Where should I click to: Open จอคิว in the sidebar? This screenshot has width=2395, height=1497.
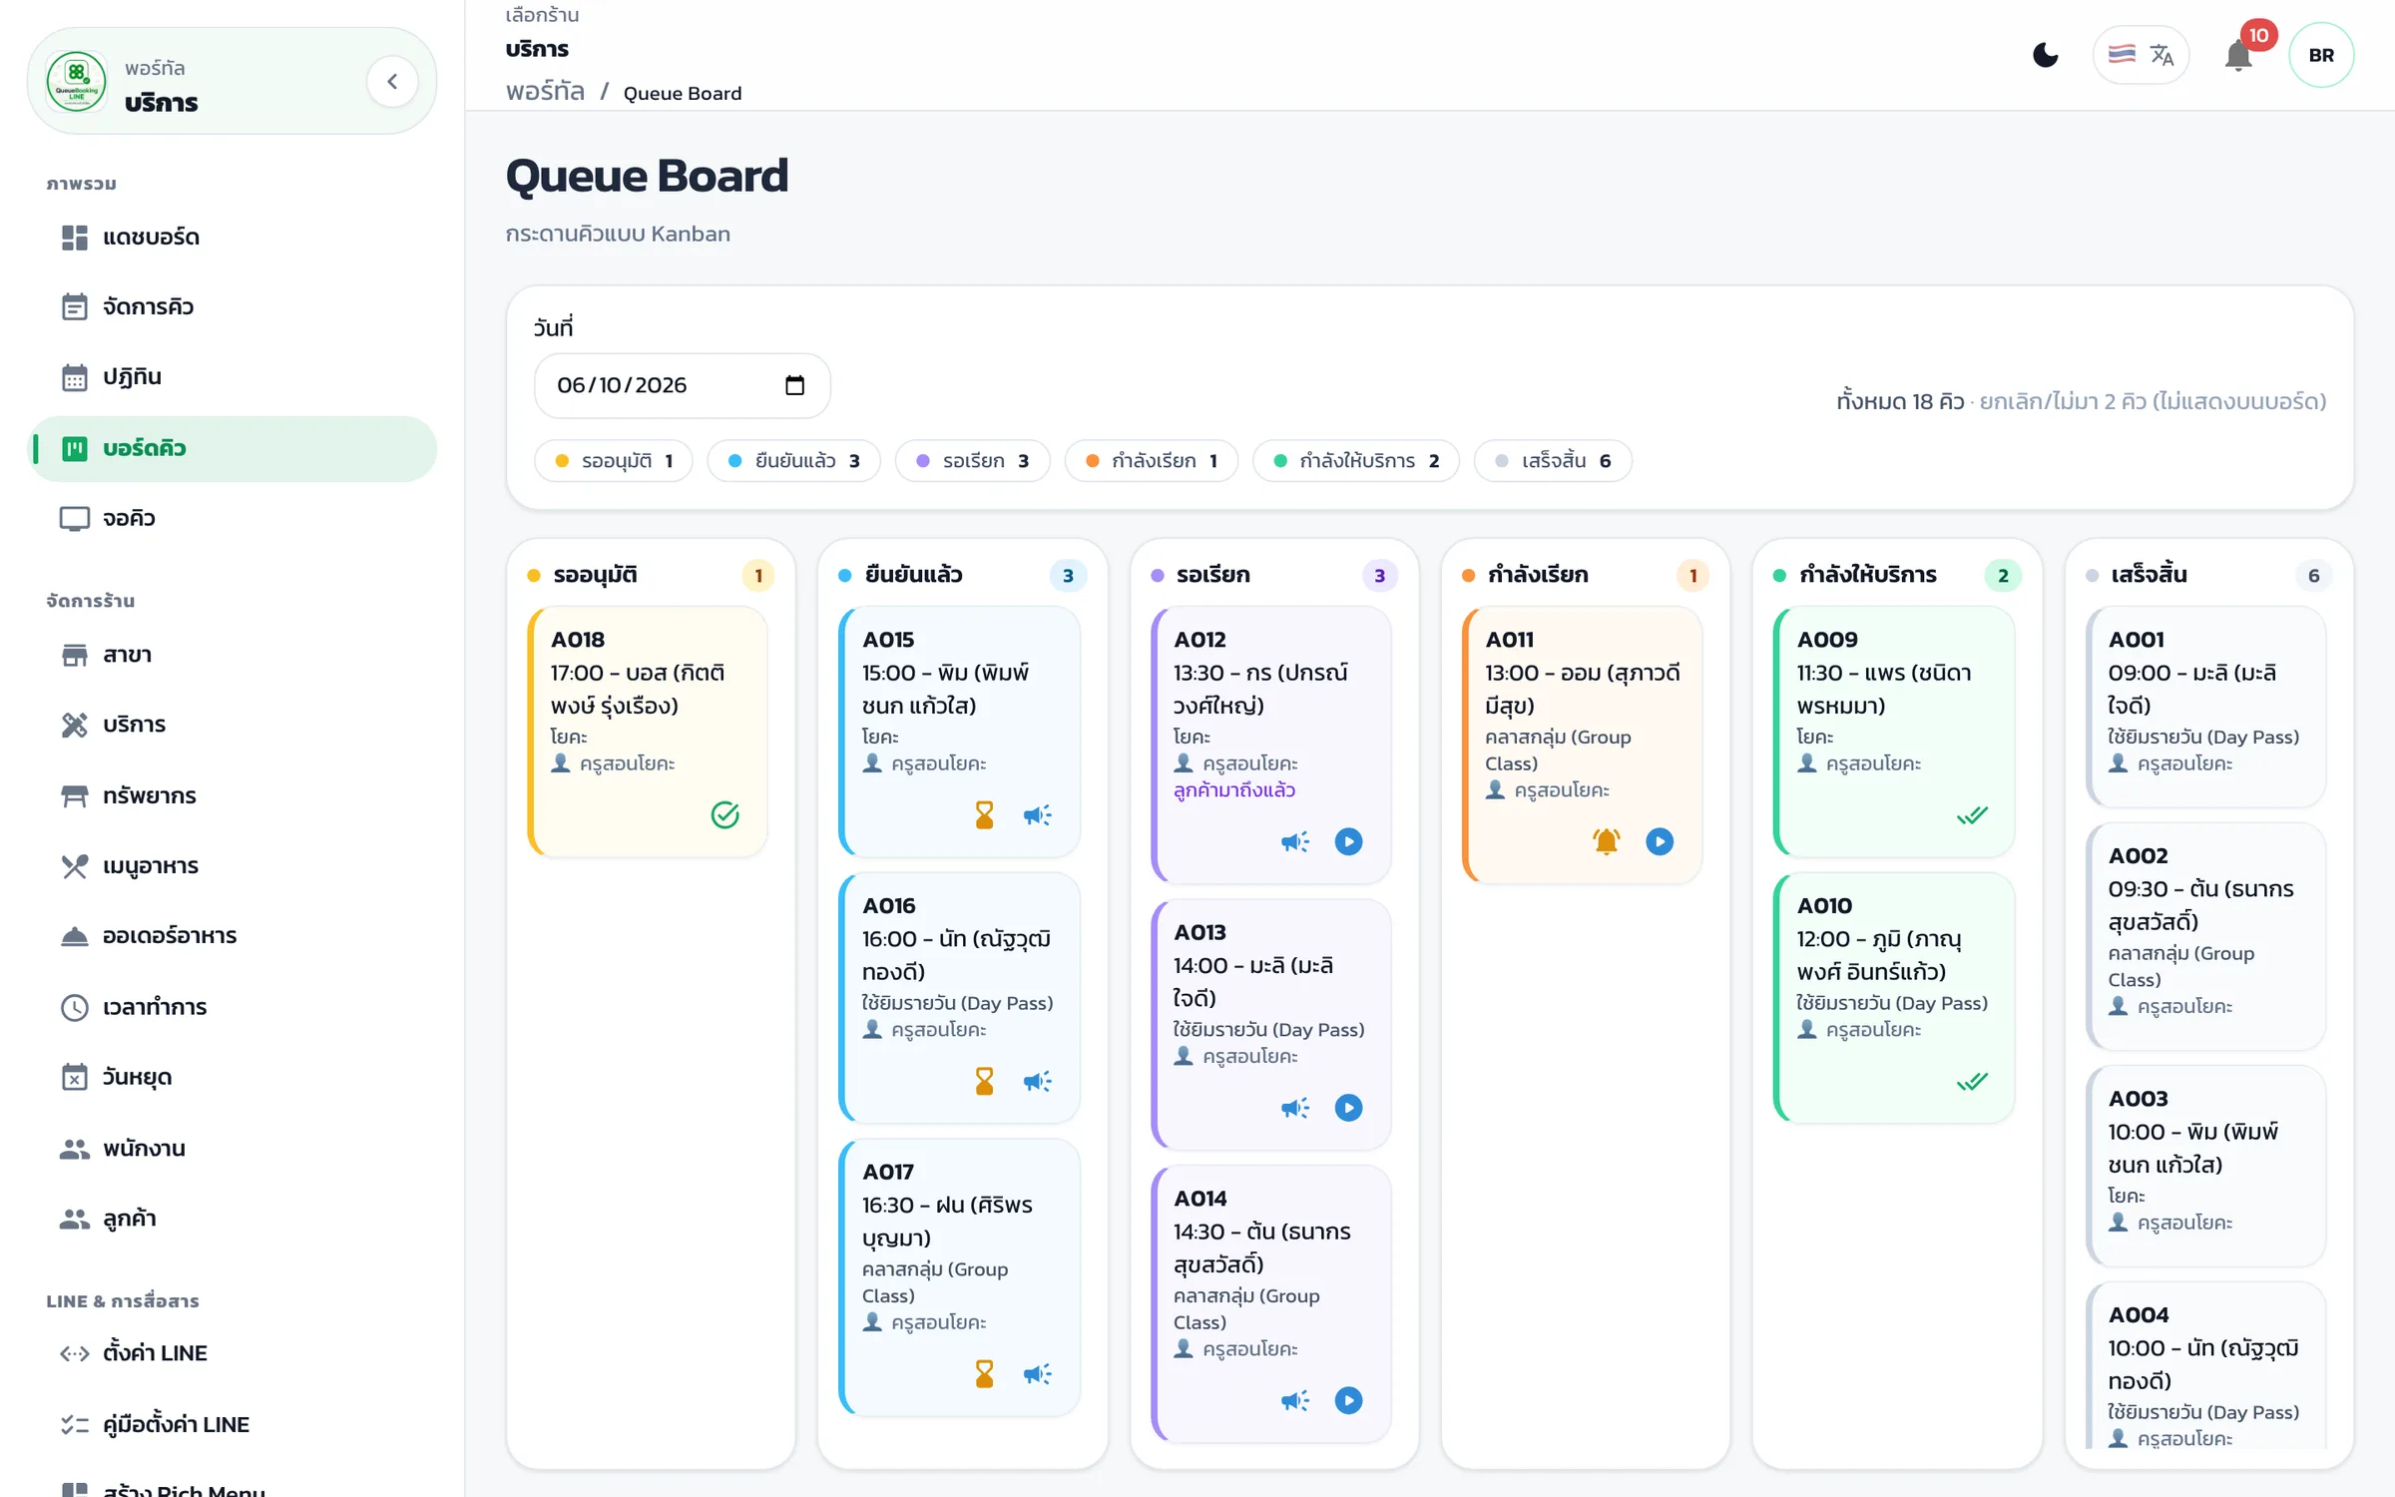point(232,519)
